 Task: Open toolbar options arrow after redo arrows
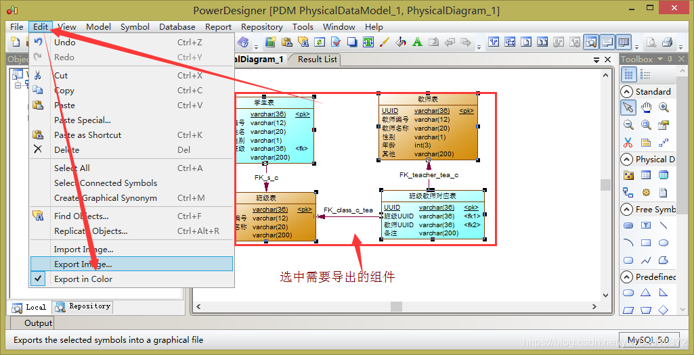(479, 47)
